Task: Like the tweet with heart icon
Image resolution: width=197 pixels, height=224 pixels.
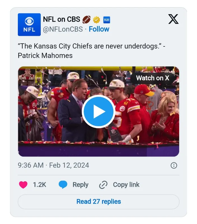Action: [23, 185]
